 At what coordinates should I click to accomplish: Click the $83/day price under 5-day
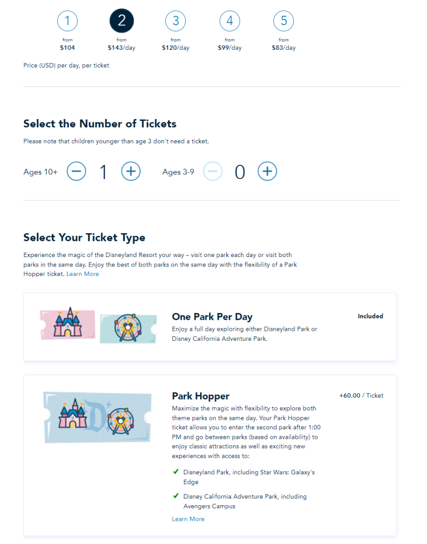coord(283,48)
